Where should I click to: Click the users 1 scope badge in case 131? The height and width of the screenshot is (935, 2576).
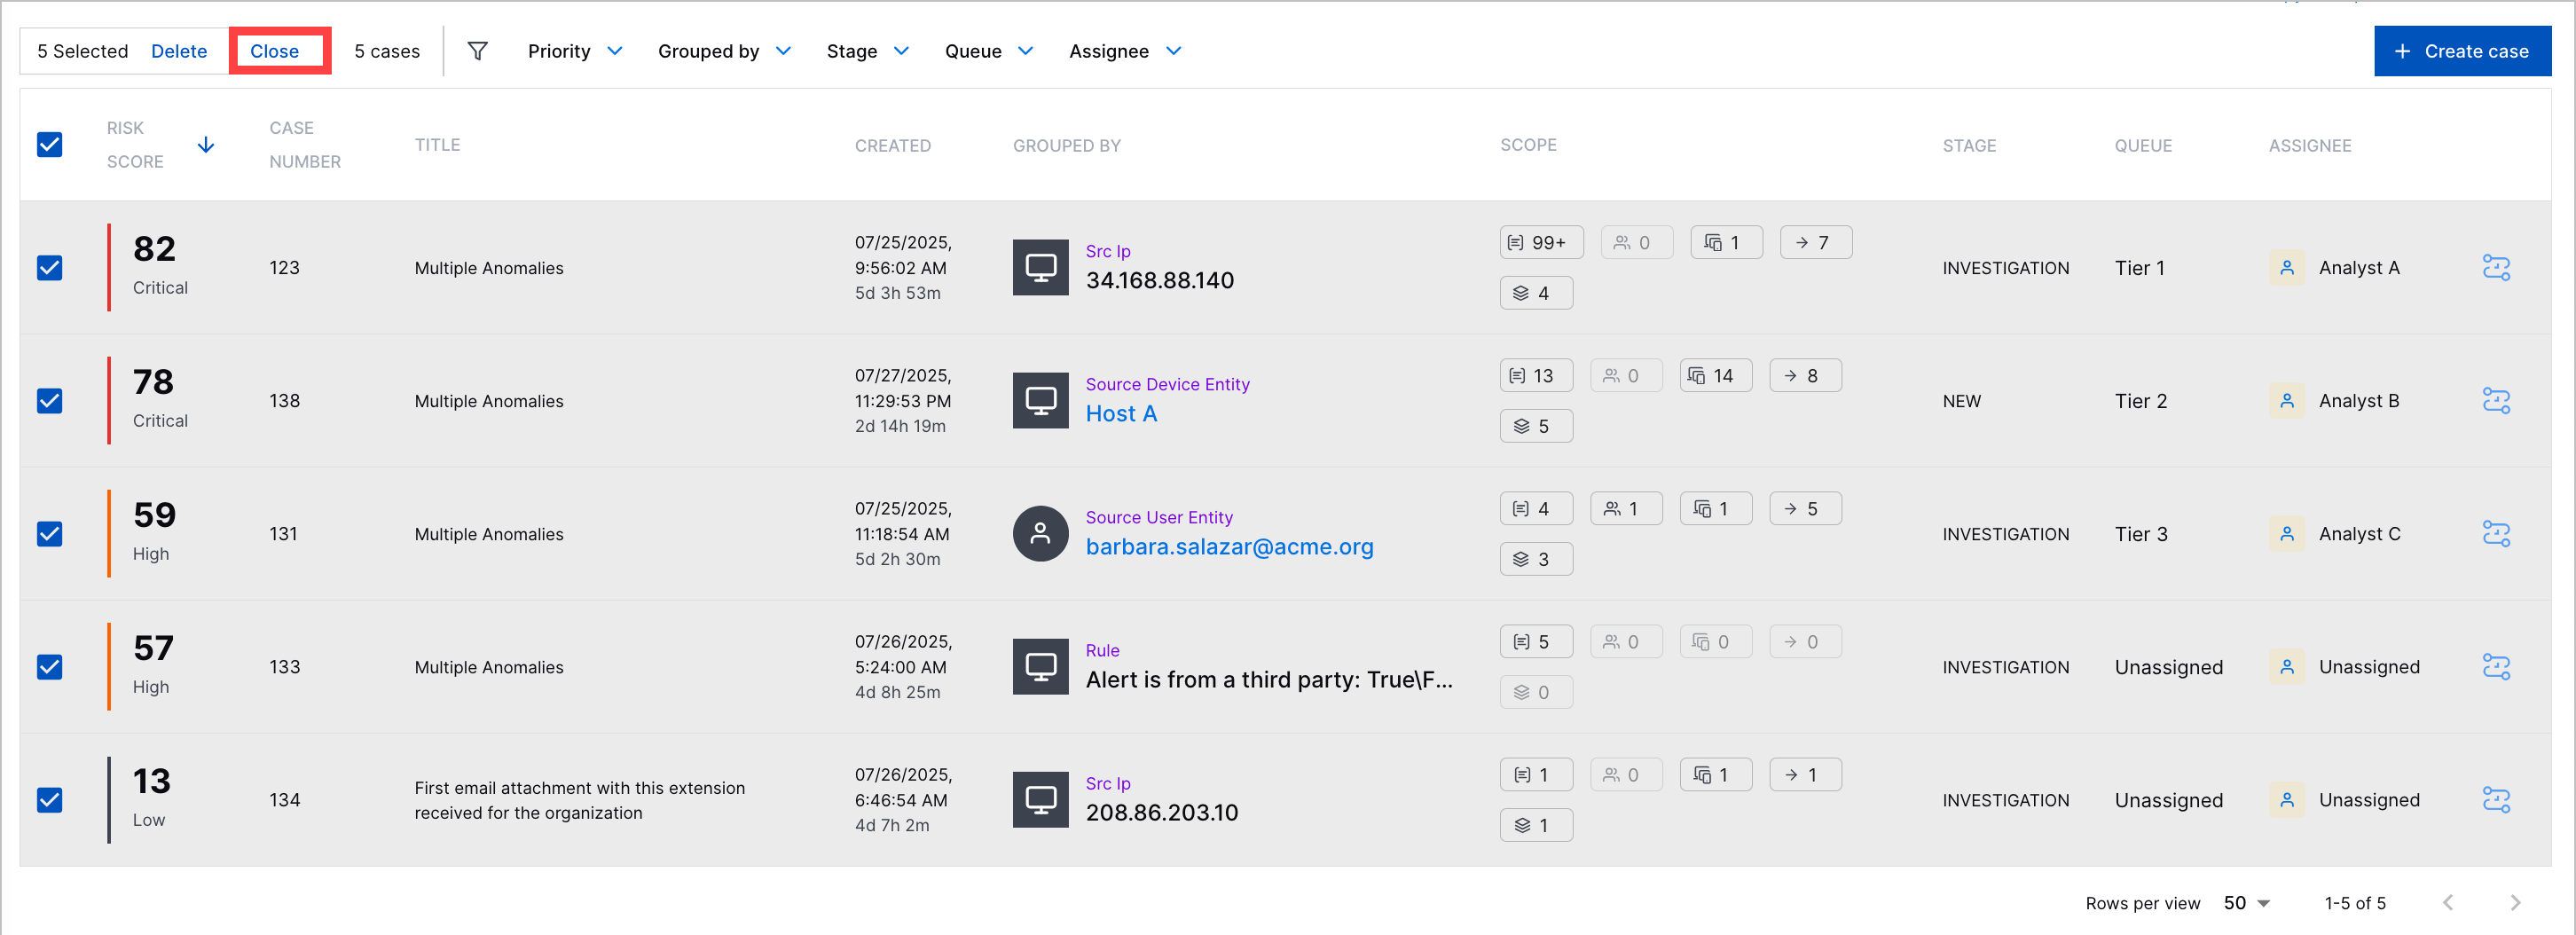(1626, 509)
